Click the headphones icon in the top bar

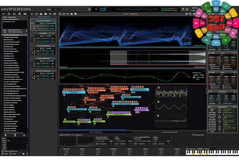(x=183, y=9)
